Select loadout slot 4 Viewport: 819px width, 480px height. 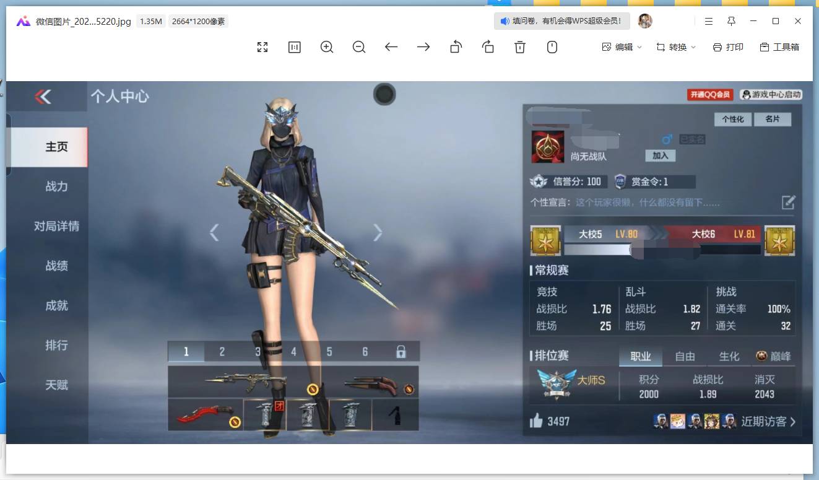pyautogui.click(x=293, y=352)
